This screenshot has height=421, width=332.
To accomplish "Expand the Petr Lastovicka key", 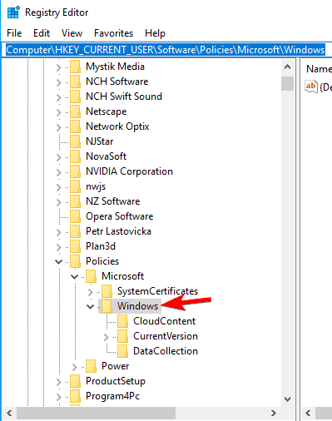I will click(58, 232).
